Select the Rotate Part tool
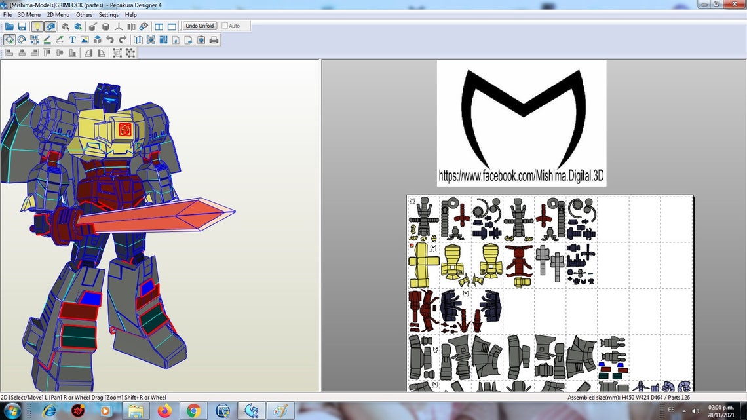The width and height of the screenshot is (747, 420). 22,39
